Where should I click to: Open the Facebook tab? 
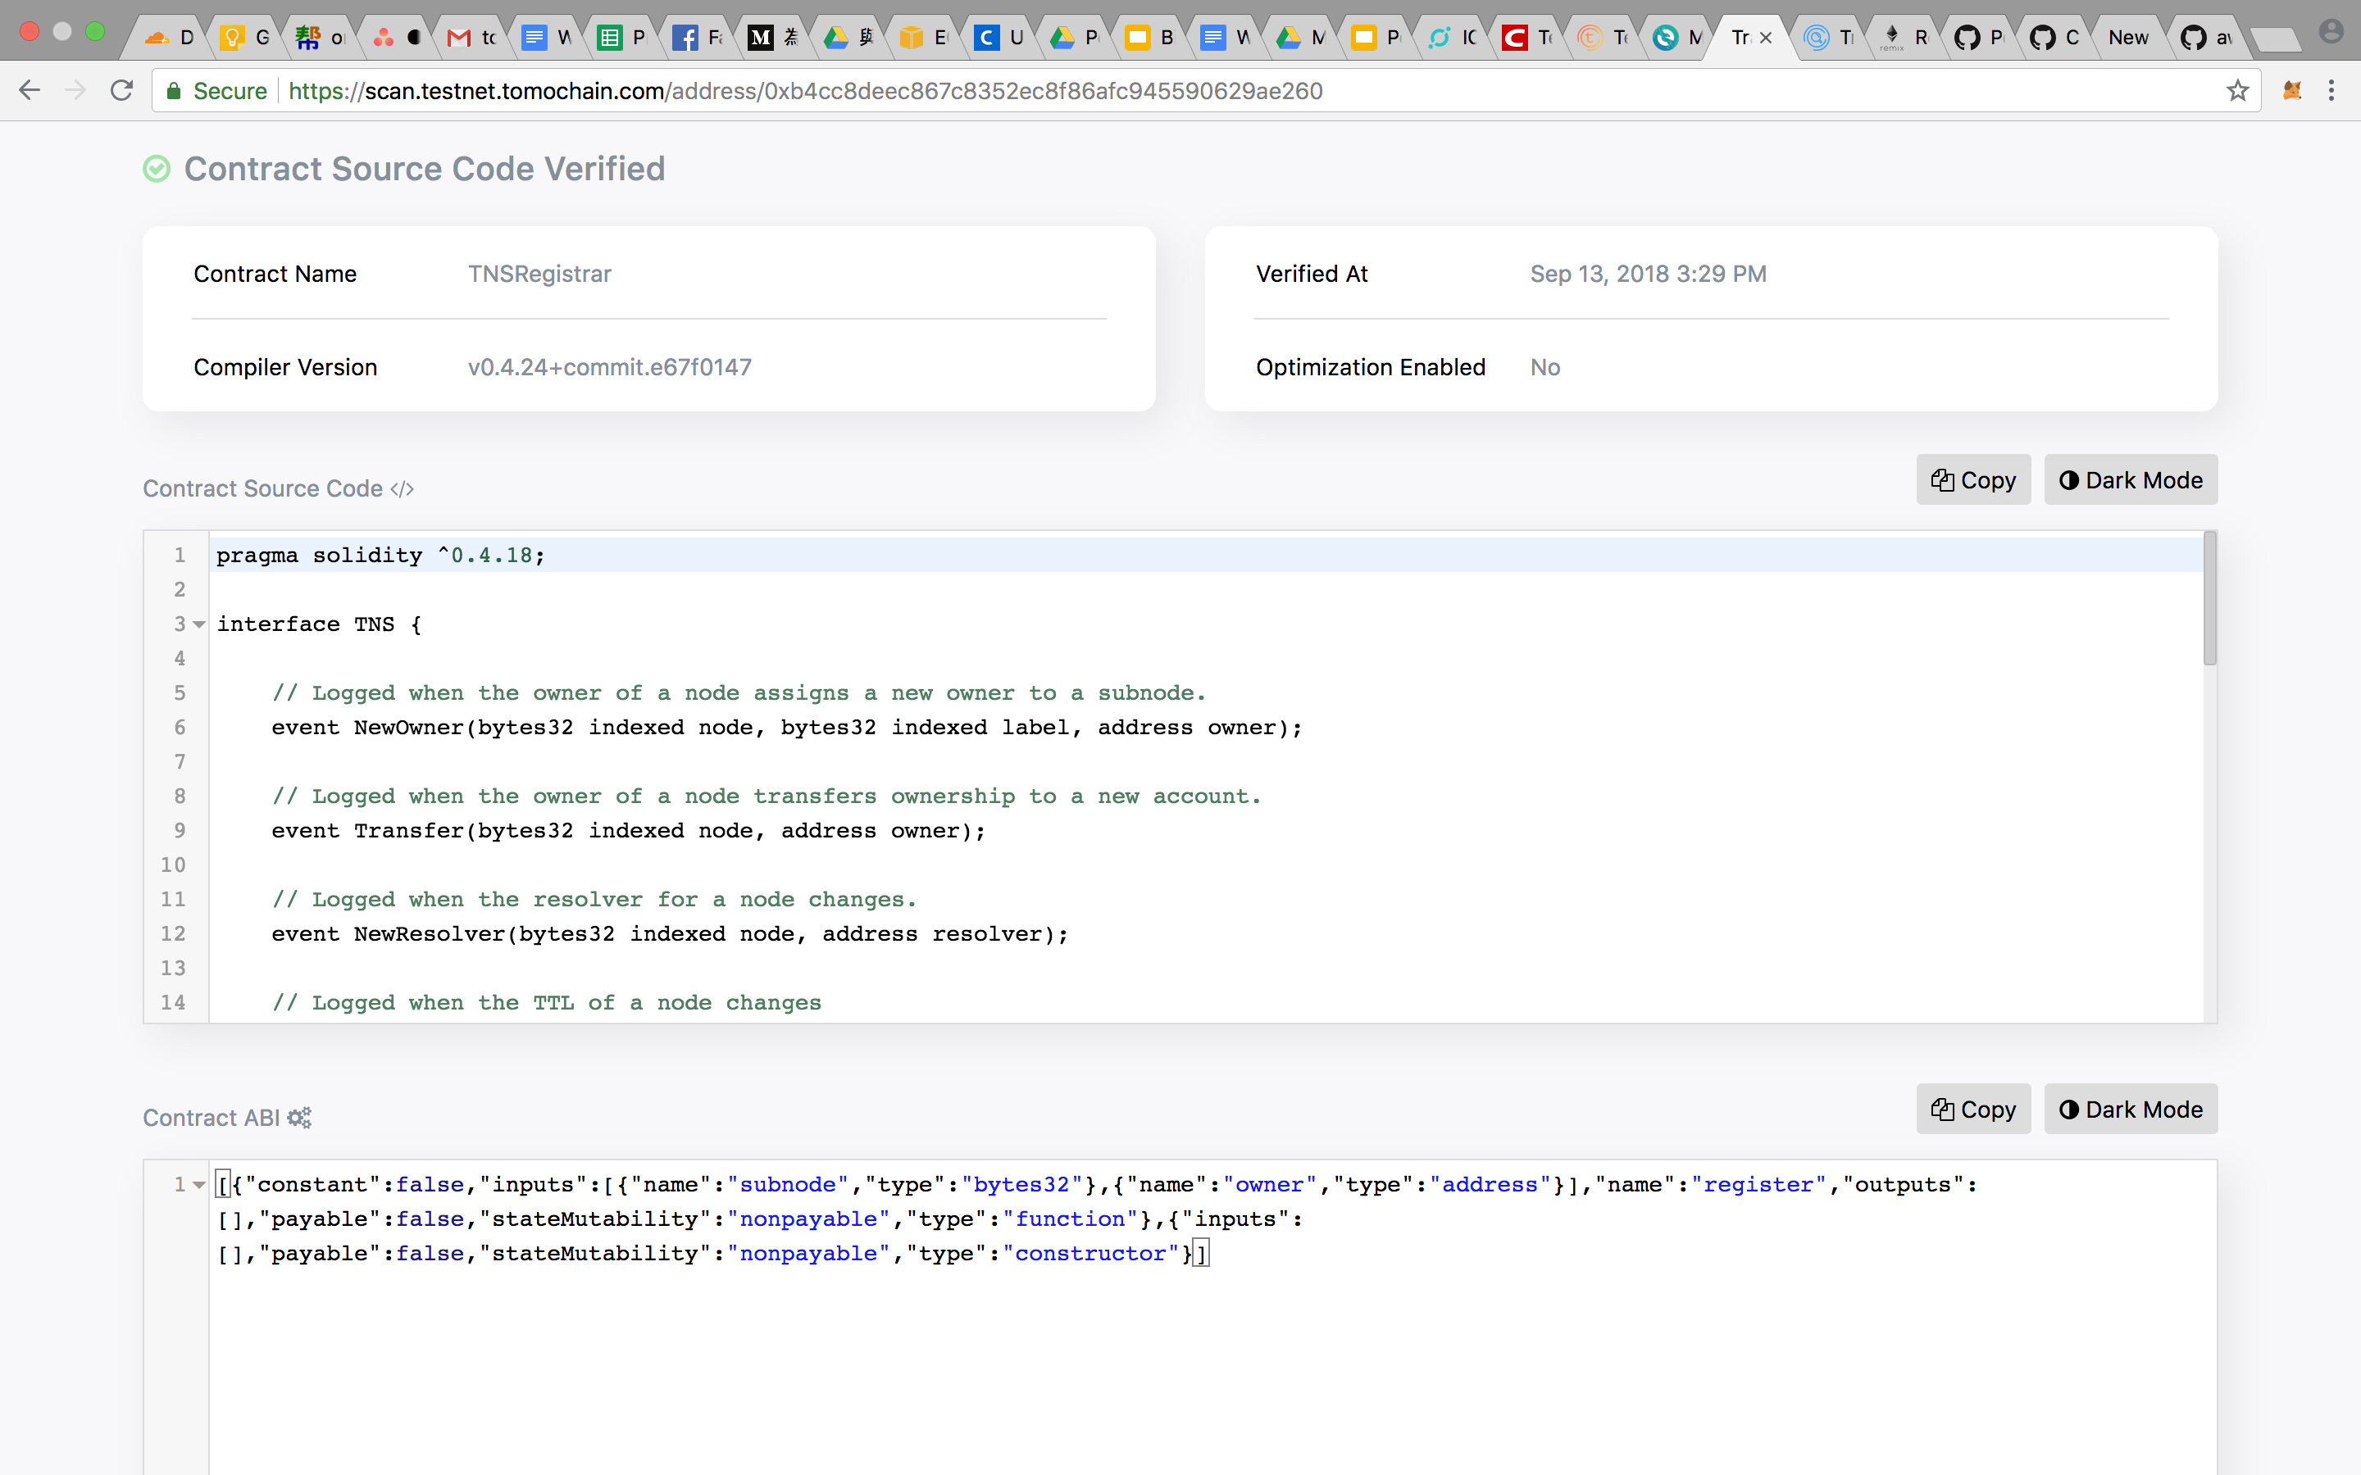point(698,37)
